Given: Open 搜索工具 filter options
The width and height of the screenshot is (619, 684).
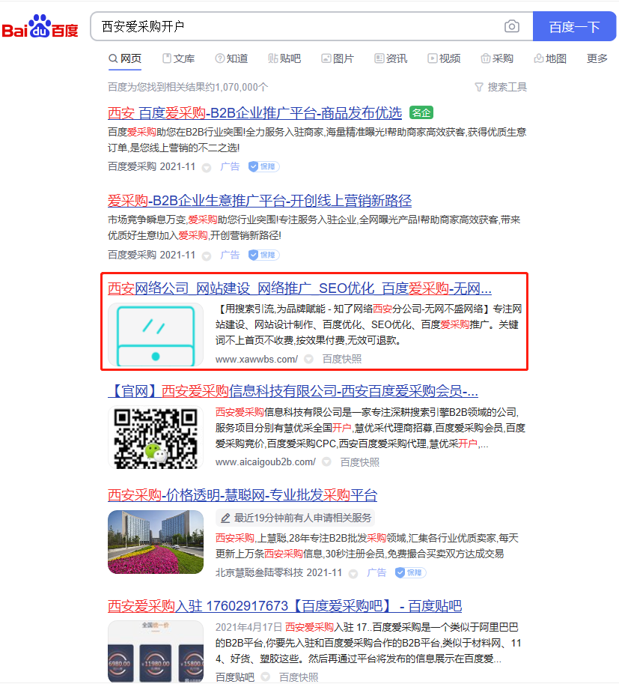Looking at the screenshot, I should [x=501, y=87].
